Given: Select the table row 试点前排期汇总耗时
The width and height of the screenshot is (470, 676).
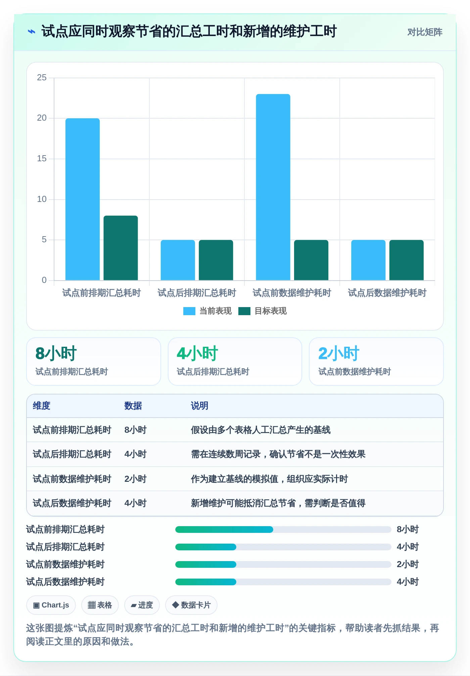Looking at the screenshot, I should point(235,430).
